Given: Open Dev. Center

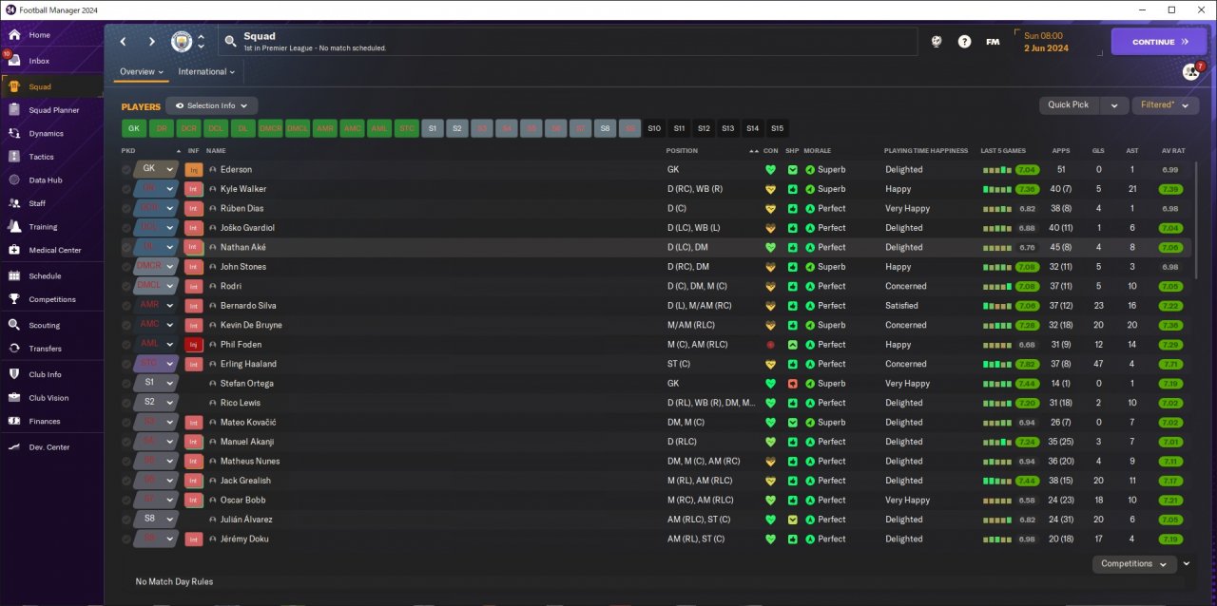Looking at the screenshot, I should click(51, 447).
